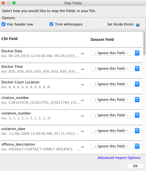
Task: Click the offense_description dropdown stepper arrows
Action: point(137,146)
